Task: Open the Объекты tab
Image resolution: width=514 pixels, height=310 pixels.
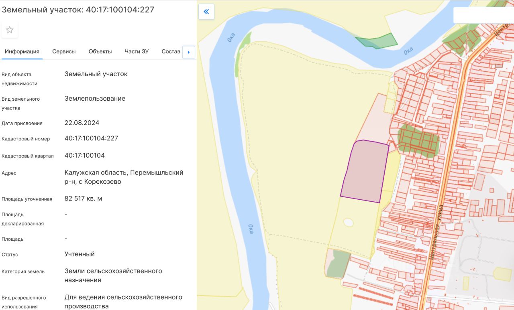Action: (100, 51)
